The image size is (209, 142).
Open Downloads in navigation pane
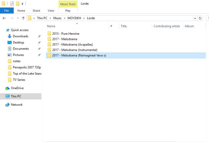pyautogui.click(x=20, y=36)
